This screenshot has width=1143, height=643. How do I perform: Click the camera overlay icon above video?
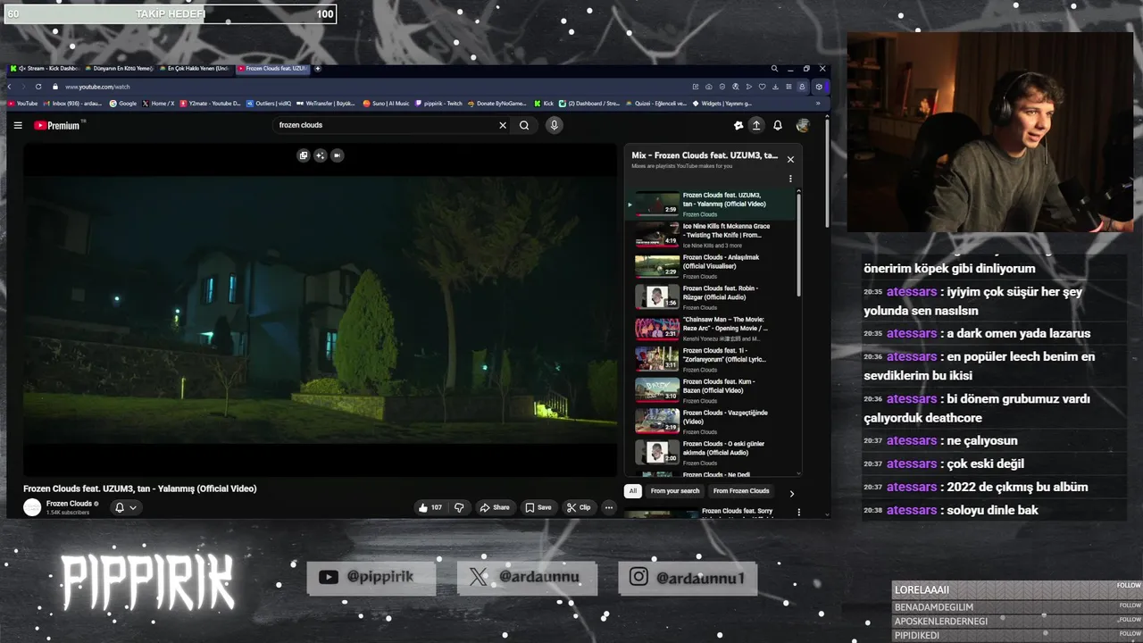point(337,155)
